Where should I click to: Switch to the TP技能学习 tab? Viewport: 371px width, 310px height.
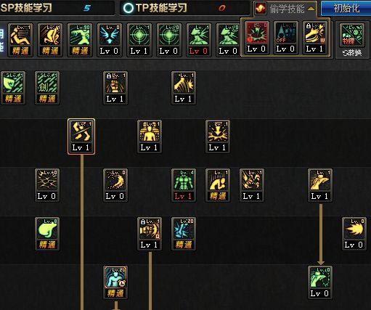161,8
